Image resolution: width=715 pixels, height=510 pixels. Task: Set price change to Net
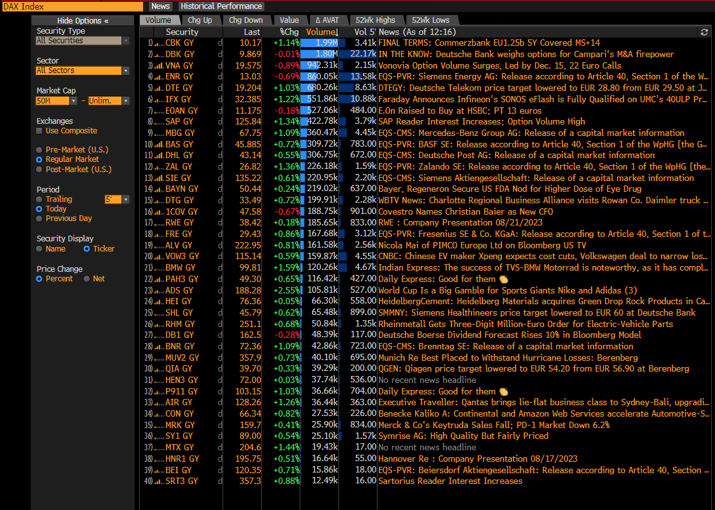tap(86, 279)
